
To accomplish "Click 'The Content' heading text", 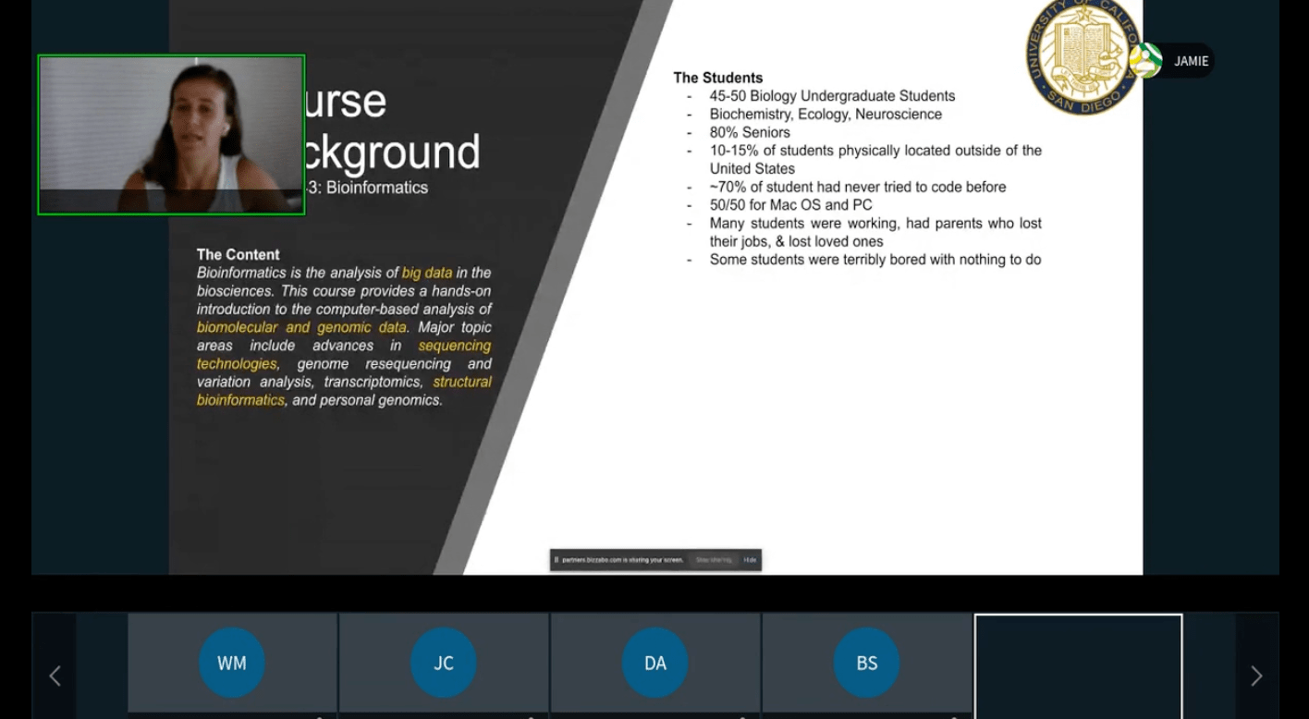I will (x=238, y=254).
